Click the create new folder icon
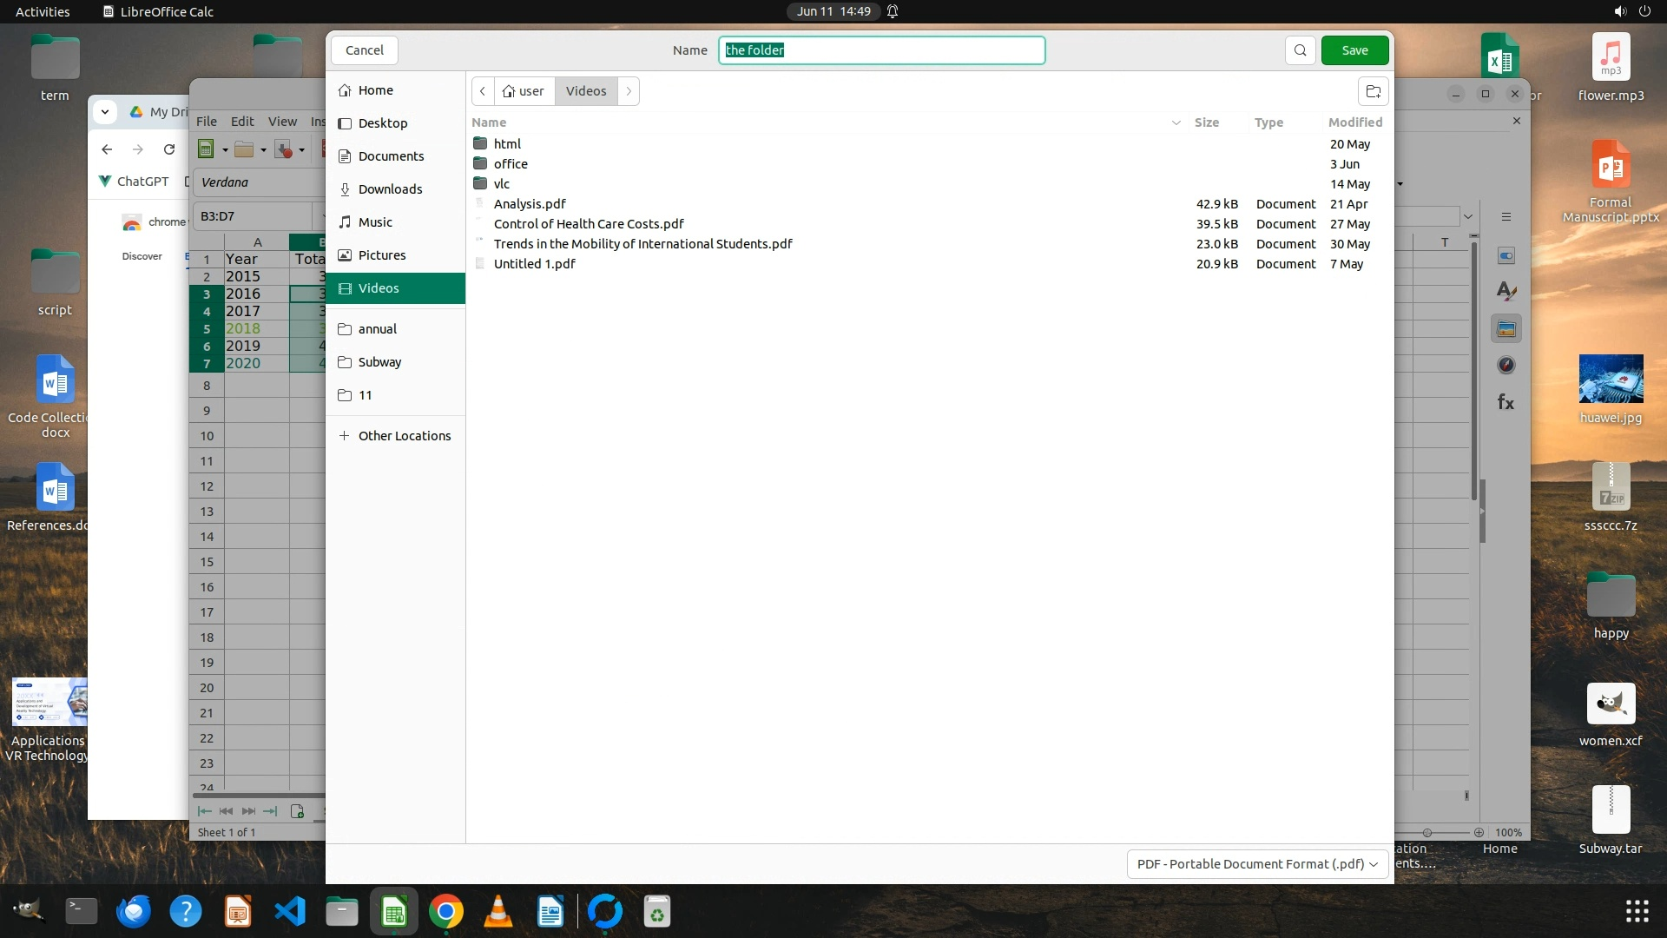This screenshot has height=938, width=1667. 1373,91
